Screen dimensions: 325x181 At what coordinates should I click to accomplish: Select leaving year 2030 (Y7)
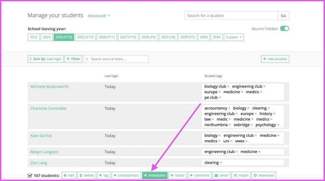(x=187, y=37)
